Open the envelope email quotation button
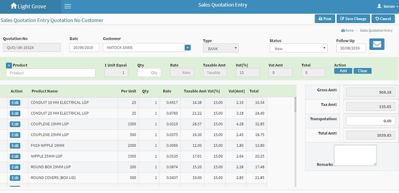Screen dimensions: 399x193 [x=377, y=44]
